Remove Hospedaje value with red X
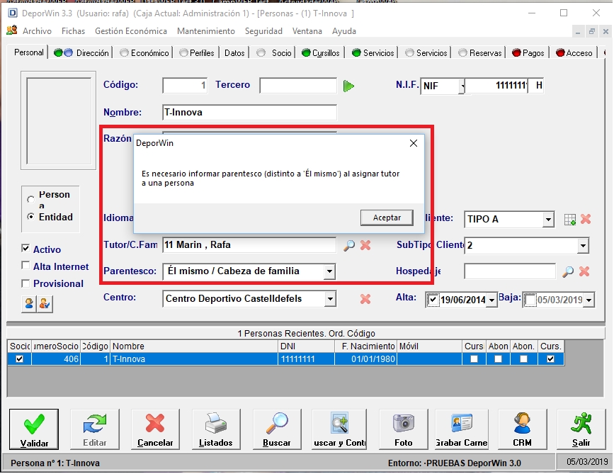614x474 pixels. [x=584, y=271]
